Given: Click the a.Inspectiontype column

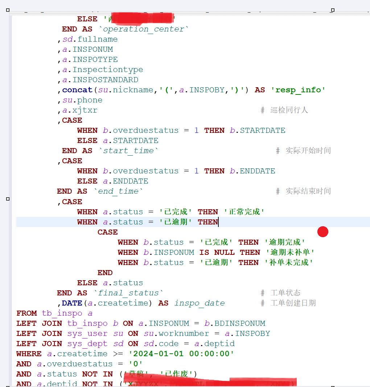Looking at the screenshot, I should tap(103, 70).
